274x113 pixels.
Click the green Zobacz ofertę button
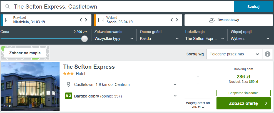point(243,103)
